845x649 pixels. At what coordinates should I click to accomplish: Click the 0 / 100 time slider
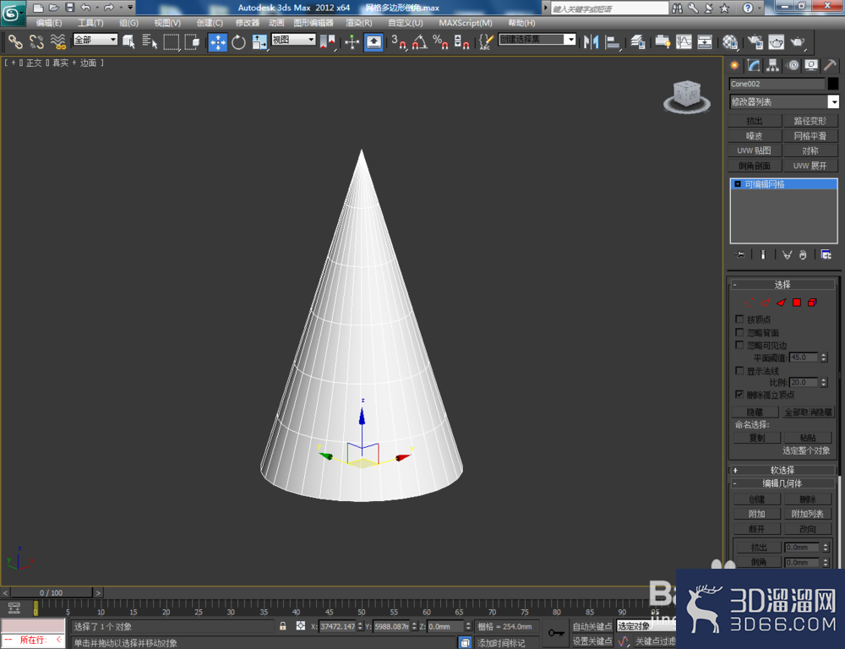click(52, 593)
